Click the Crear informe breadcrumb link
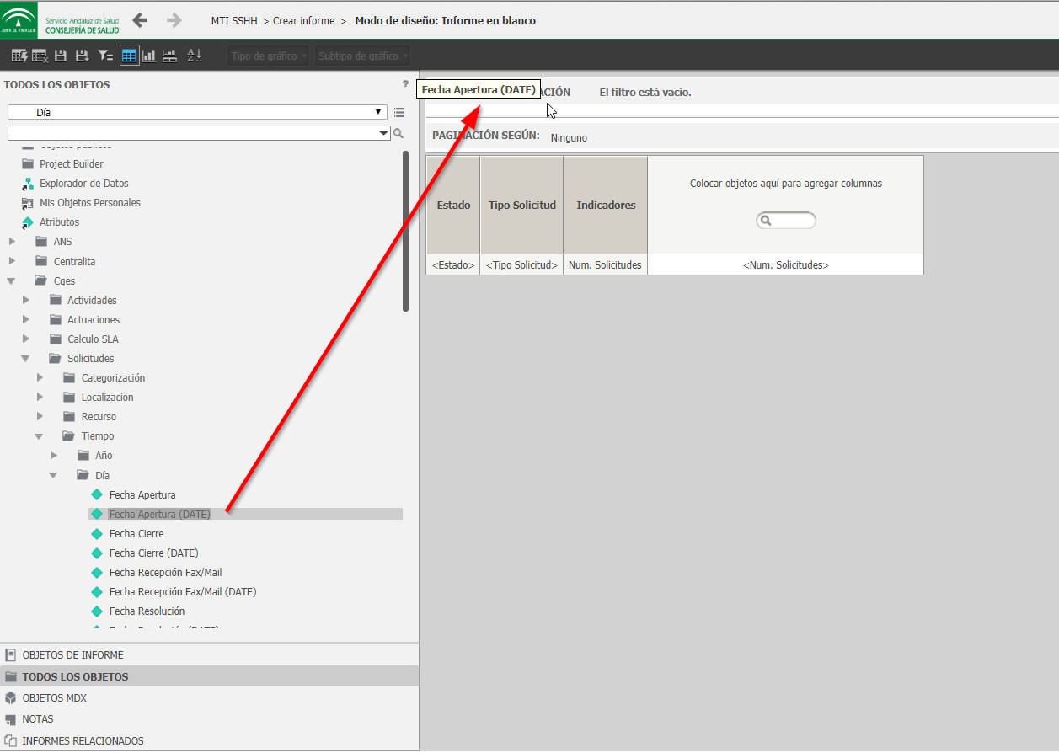Screen dimensions: 1059x753 point(303,20)
